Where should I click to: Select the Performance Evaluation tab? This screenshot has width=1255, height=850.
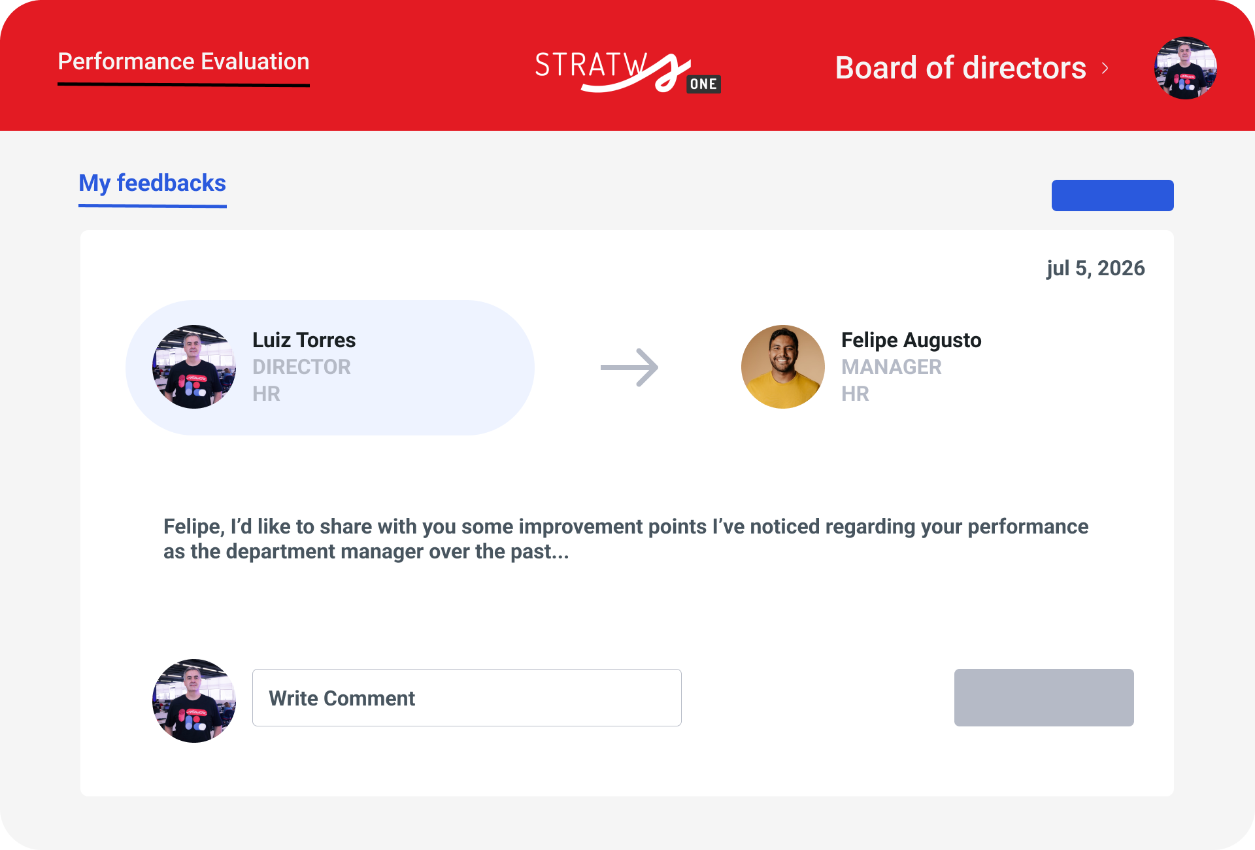tap(183, 61)
